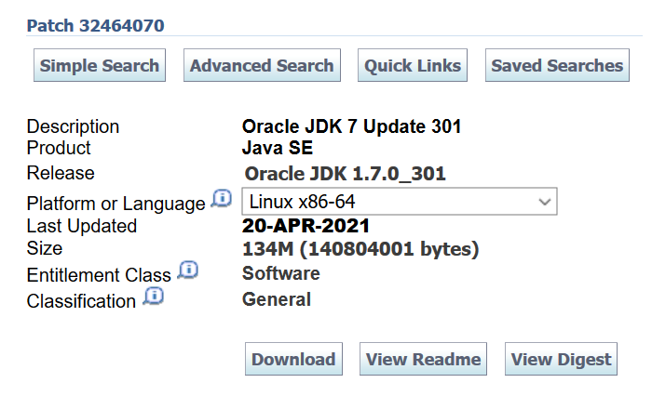Image resolution: width=652 pixels, height=396 pixels.
Task: Open the Entitlement Class info icon
Action: point(187,271)
